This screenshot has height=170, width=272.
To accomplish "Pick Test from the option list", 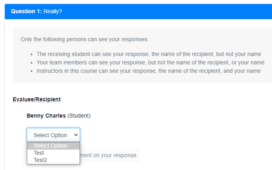I will coord(39,153).
